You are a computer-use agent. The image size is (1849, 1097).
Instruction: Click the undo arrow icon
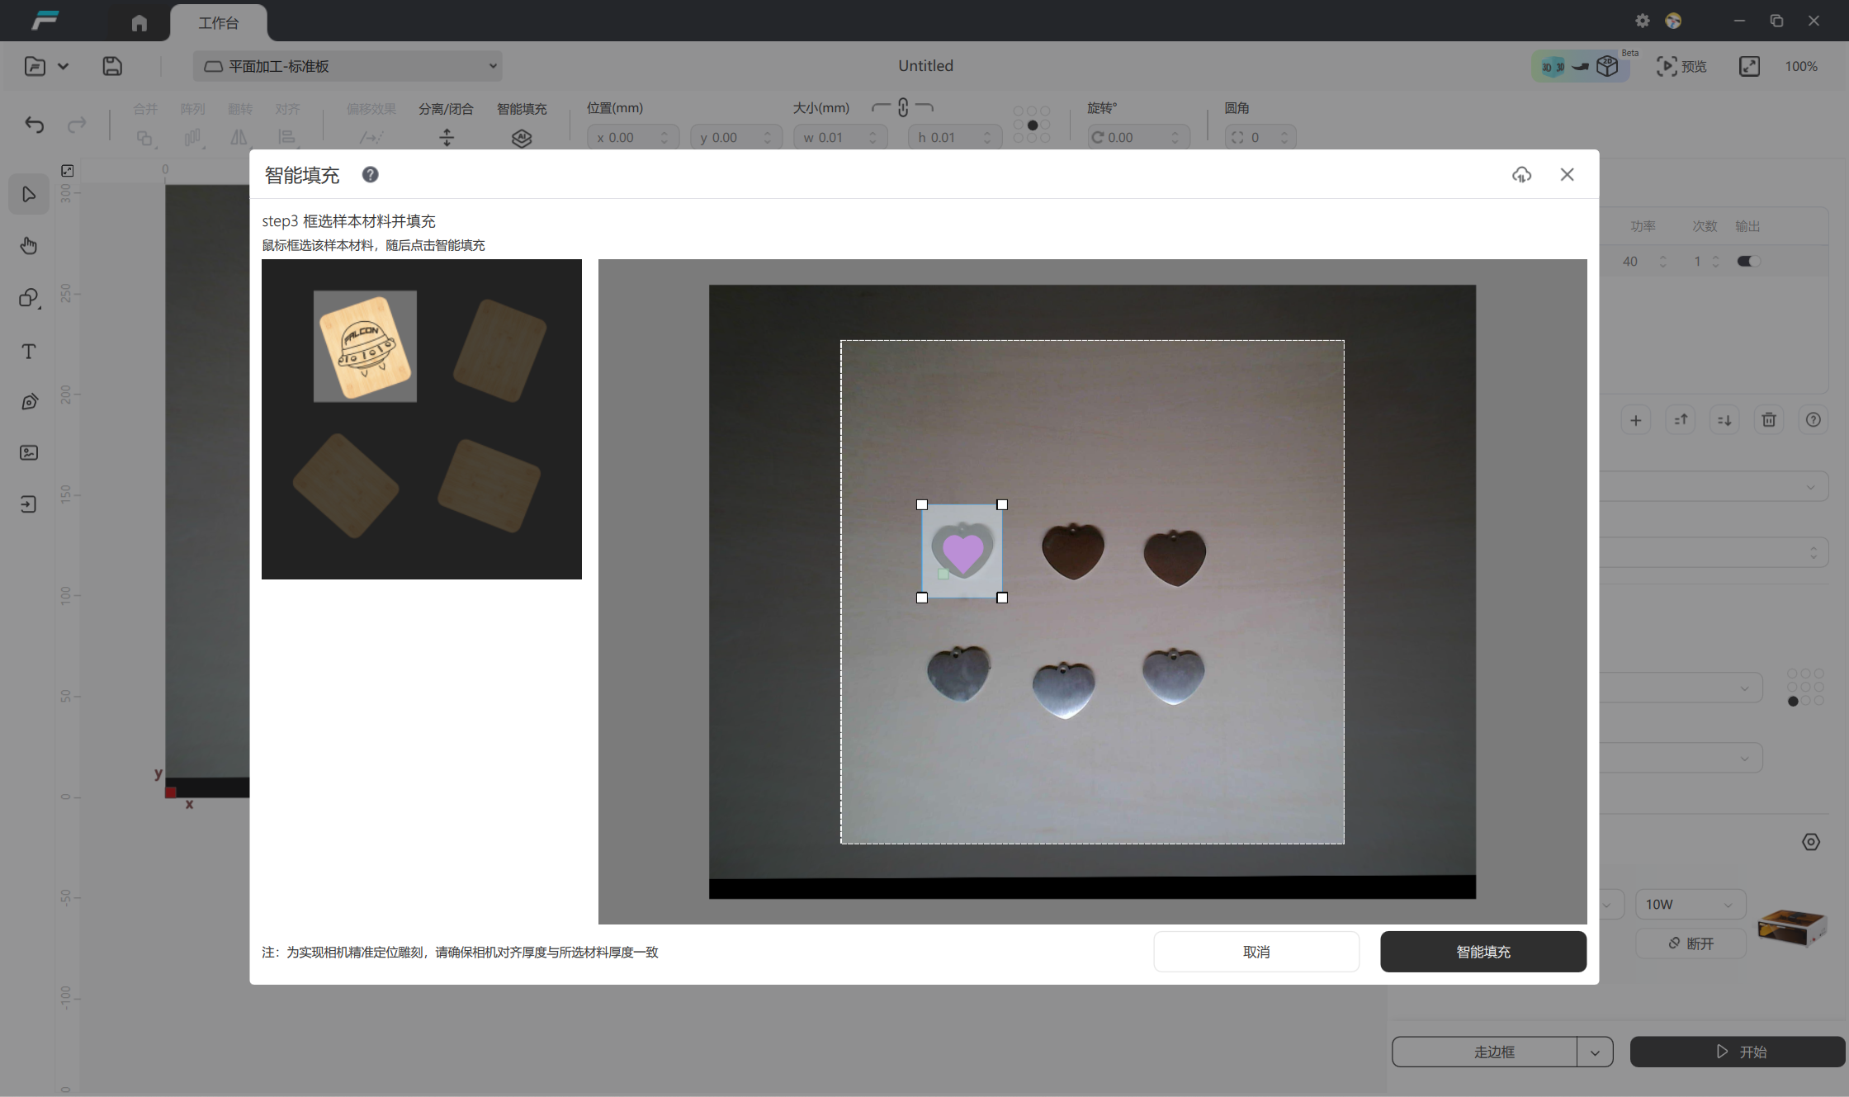coord(35,125)
